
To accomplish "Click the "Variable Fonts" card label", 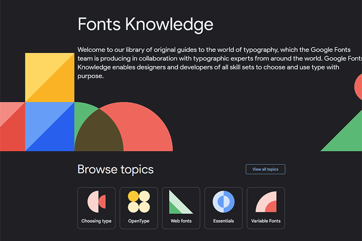I will coord(265,221).
